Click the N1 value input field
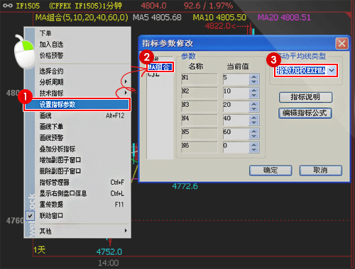This screenshot has width=355, height=269. [x=236, y=79]
